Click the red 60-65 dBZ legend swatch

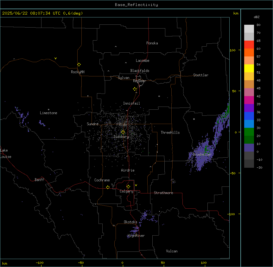tap(249, 45)
